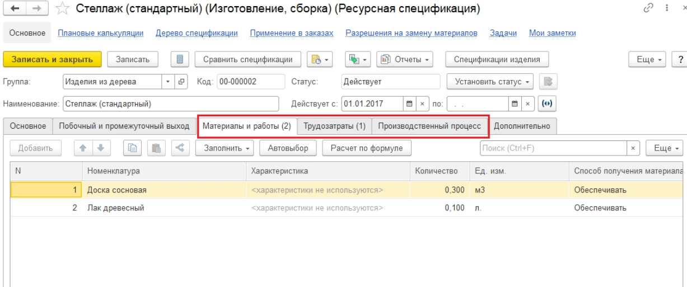Open the green copy-structure dropdown icon
The image size is (687, 287).
pyautogui.click(x=357, y=59)
